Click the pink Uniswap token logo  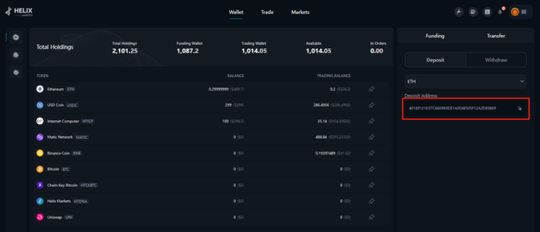40,217
